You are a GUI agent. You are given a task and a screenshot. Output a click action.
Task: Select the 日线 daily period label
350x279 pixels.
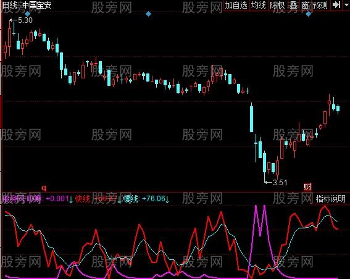click(x=10, y=5)
